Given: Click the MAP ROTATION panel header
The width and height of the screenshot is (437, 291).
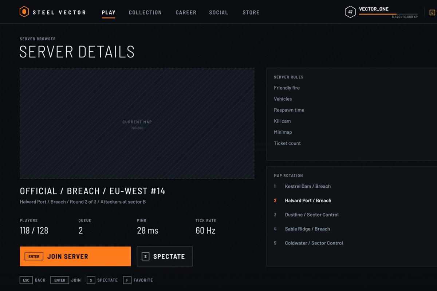Looking at the screenshot, I should (288, 176).
